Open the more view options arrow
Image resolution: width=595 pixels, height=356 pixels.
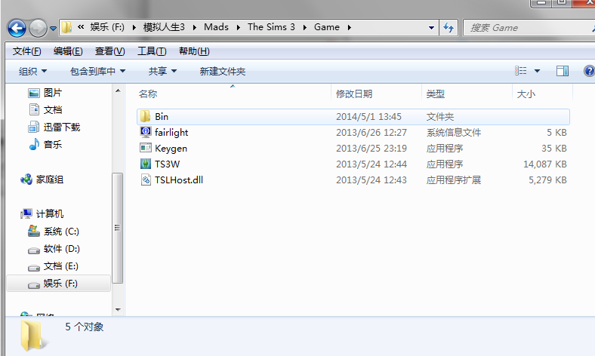[x=537, y=71]
